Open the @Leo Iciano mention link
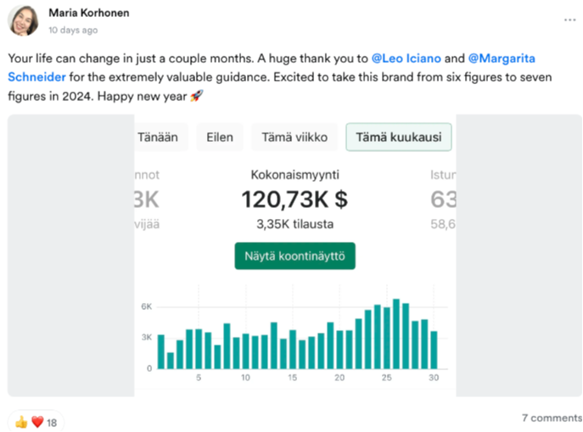 point(406,59)
